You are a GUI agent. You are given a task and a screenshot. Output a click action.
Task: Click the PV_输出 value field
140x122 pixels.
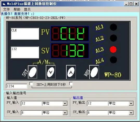coord(97,103)
